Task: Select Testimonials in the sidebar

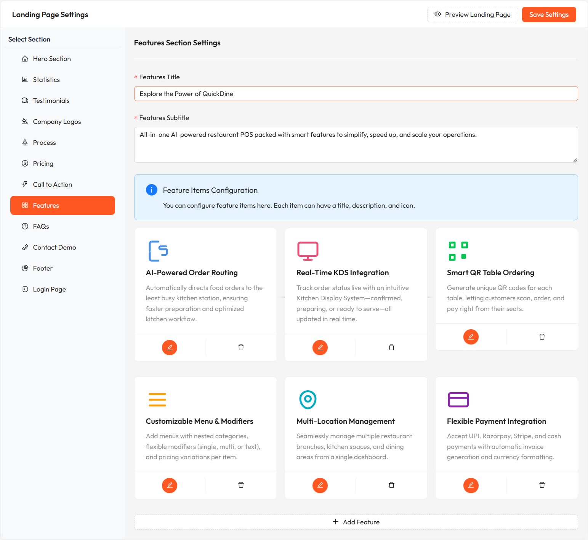Action: tap(62, 101)
